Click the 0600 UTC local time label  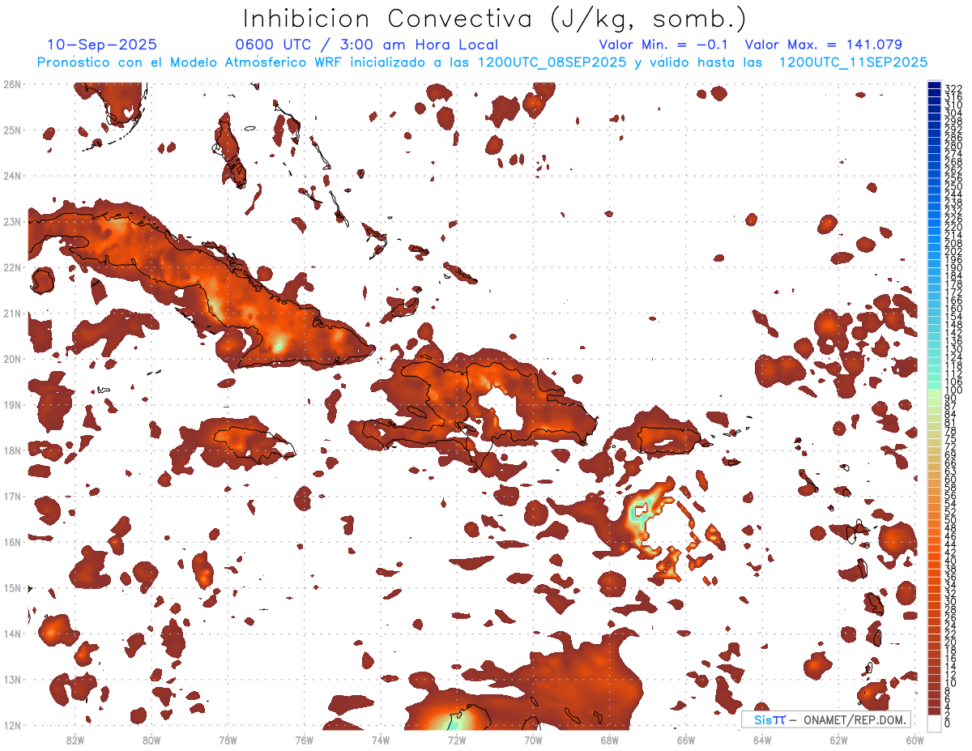pyautogui.click(x=365, y=45)
